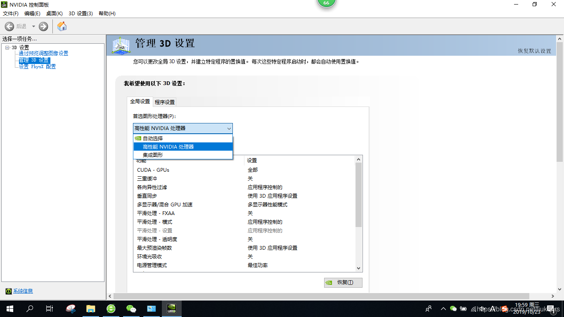564x317 pixels.
Task: Open the 系统信息 link
Action: pyautogui.click(x=23, y=291)
